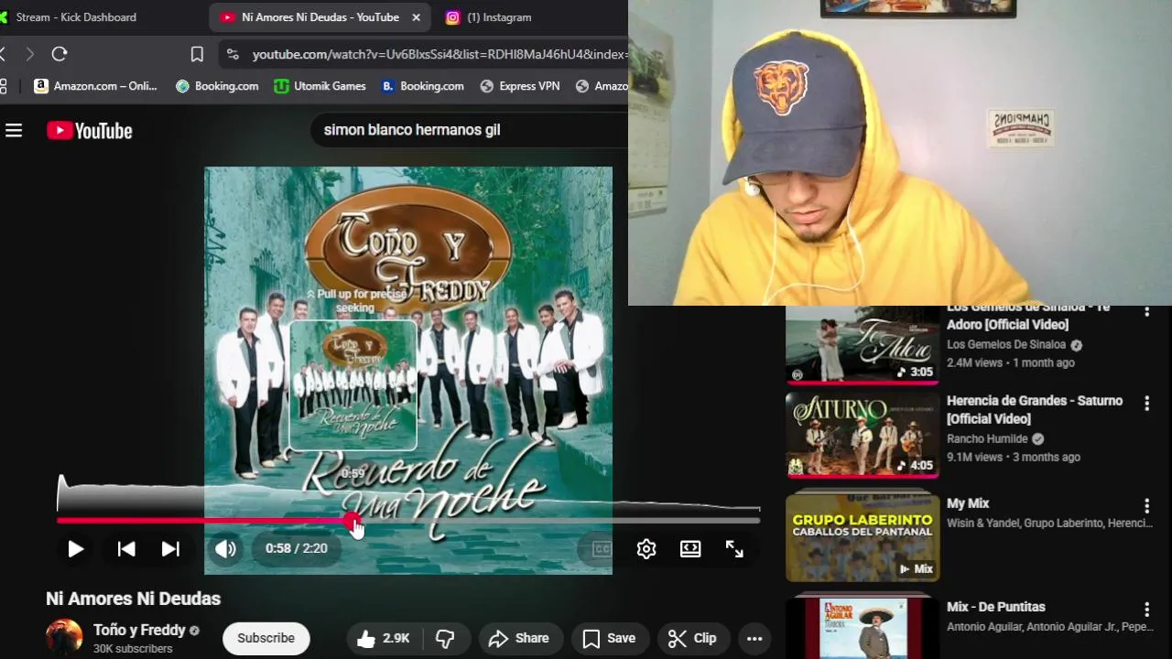The image size is (1172, 659).
Task: Skip to previous video
Action: (126, 548)
